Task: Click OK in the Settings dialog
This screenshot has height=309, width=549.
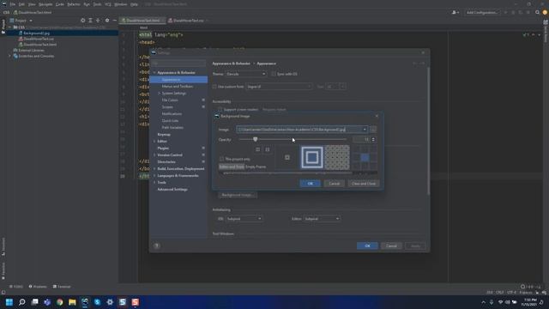Action: [367, 245]
